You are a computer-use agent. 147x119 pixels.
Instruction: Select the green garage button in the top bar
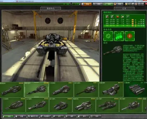pos(108,4)
